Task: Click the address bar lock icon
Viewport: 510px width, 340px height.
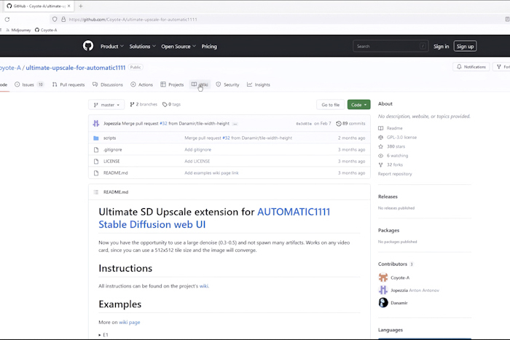Action: [63, 20]
